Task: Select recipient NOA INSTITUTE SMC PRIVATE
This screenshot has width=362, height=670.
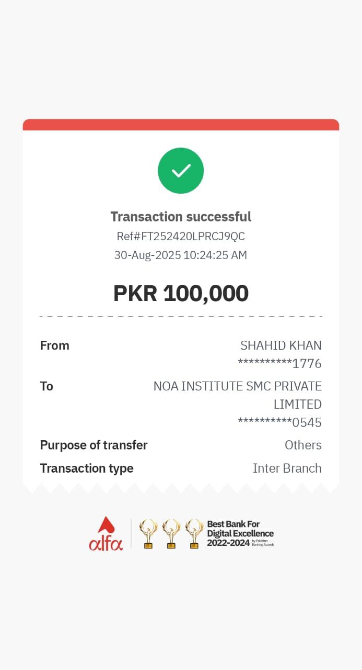Action: (238, 386)
